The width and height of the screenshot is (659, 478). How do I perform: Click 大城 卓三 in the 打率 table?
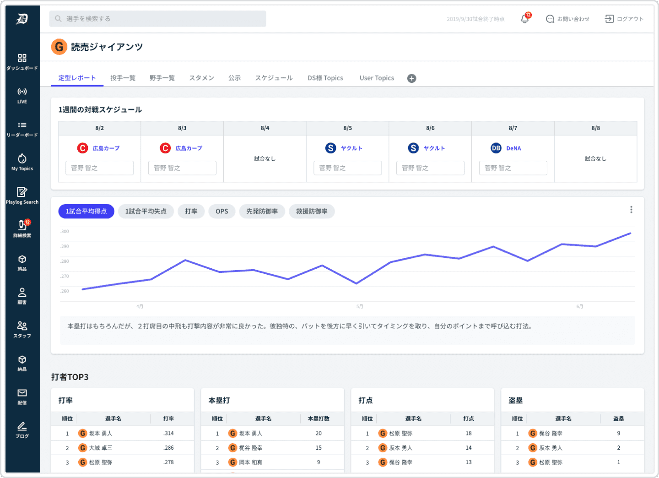[x=101, y=448]
